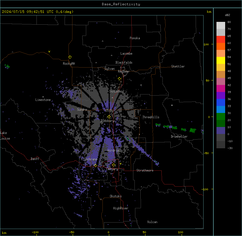The width and height of the screenshot is (242, 236).
Task: Pick the light blue 33 dBZ legend swatch
Action: (221, 109)
